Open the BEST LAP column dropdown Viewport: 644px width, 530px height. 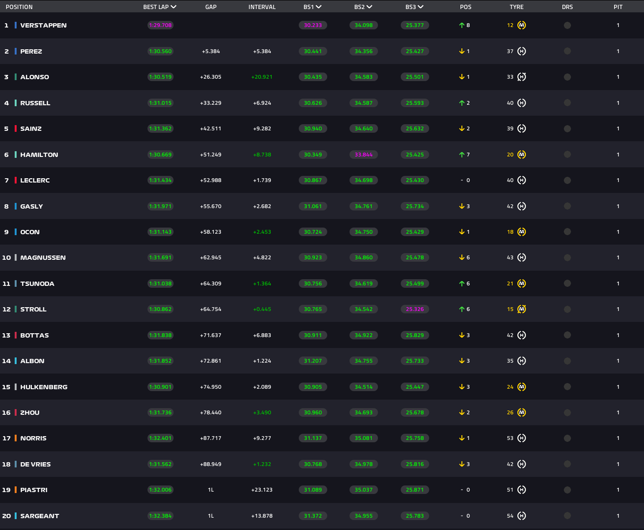(x=174, y=7)
